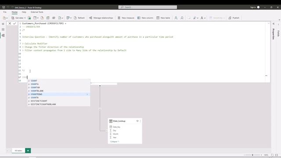Pick DISTINCTCOUNT from the suggestions
The height and width of the screenshot is (158, 281).
[x=59, y=101]
